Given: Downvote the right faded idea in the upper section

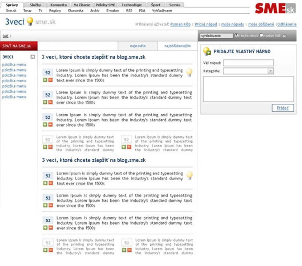Looking at the screenshot, I should [x=129, y=147].
